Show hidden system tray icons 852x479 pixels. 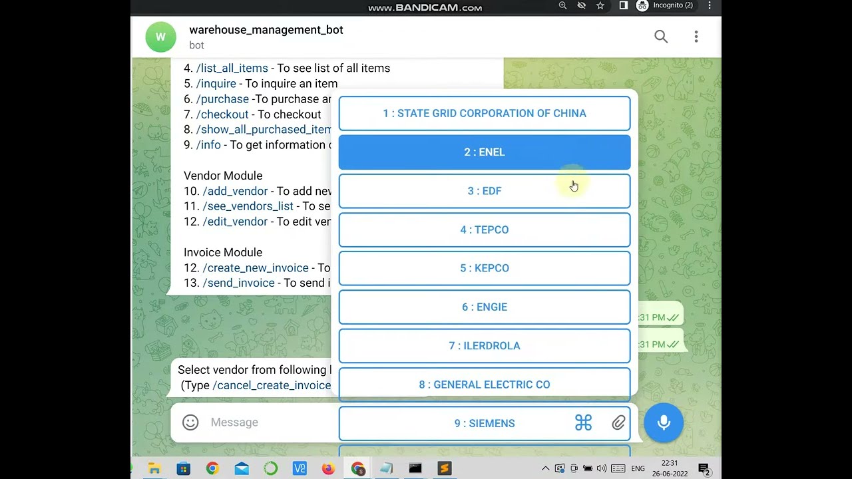click(x=545, y=469)
